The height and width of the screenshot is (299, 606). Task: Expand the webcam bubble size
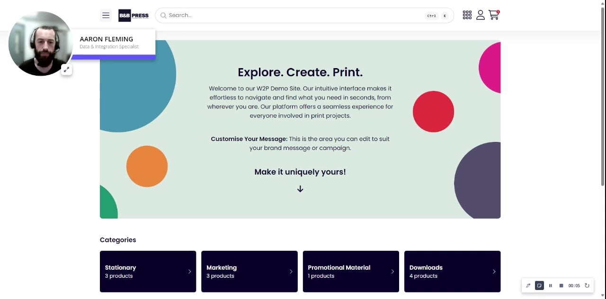(67, 70)
